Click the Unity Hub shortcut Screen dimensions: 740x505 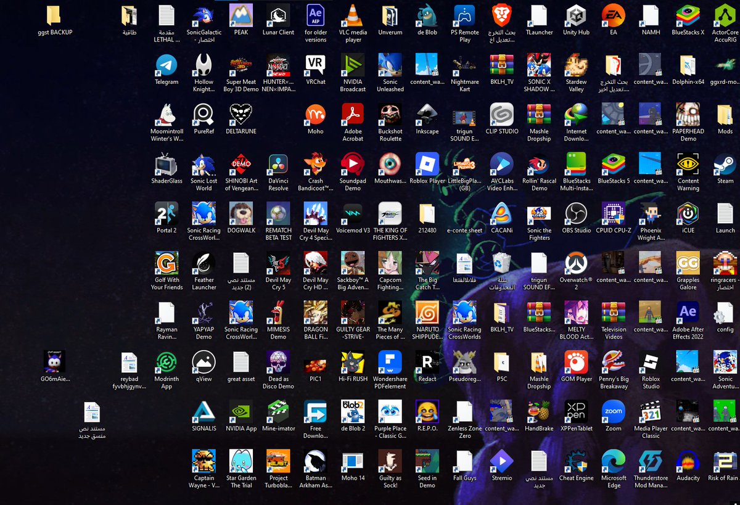(x=576, y=15)
